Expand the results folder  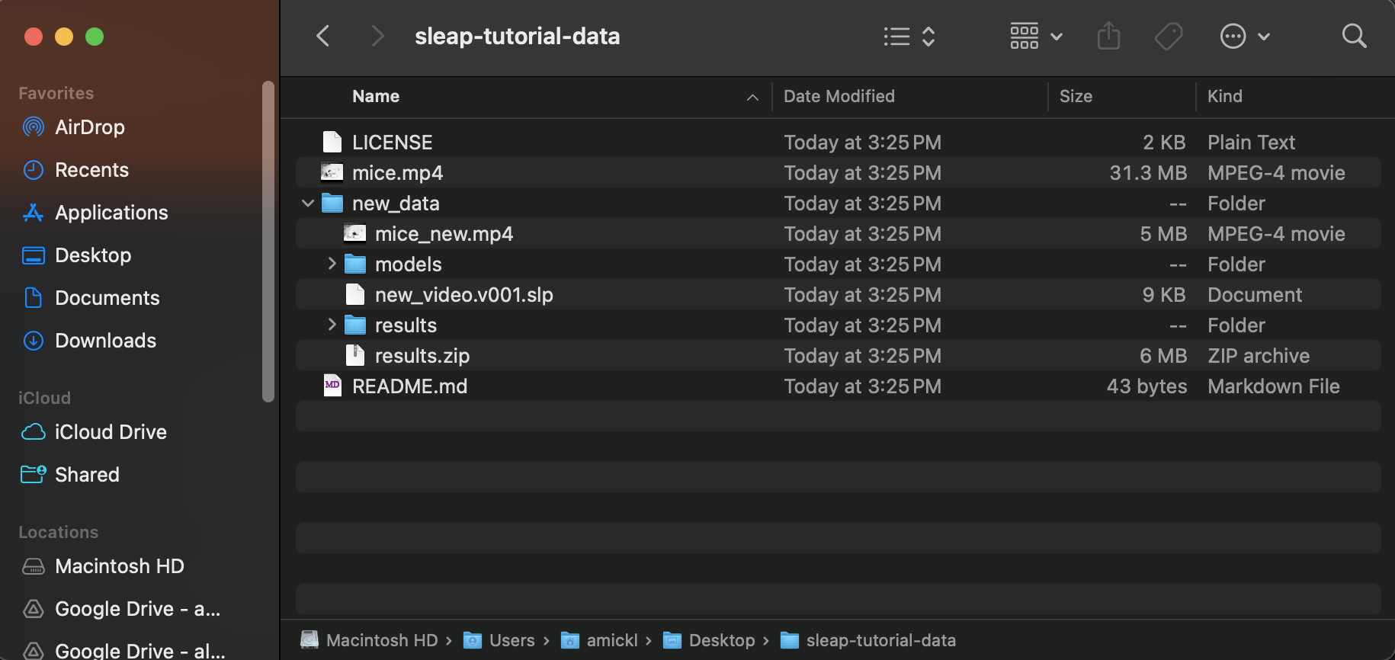[x=332, y=325]
